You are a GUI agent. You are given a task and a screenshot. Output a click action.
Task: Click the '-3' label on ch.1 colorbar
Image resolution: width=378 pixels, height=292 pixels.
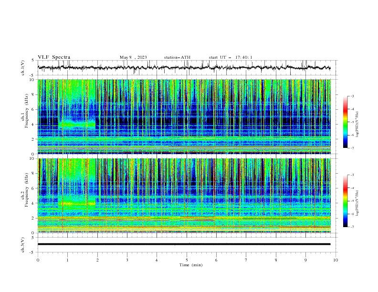[x=352, y=96]
